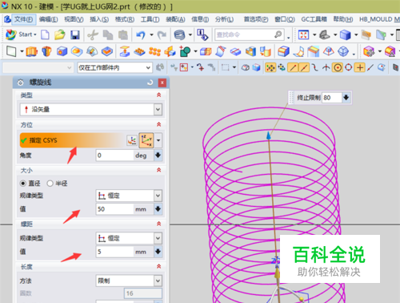Click the sketch rectangle icon
Image resolution: width=400 pixels, height=303 pixels.
tap(11, 51)
